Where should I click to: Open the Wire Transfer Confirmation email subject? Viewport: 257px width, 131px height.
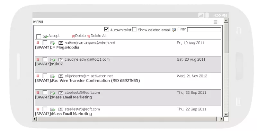87,81
